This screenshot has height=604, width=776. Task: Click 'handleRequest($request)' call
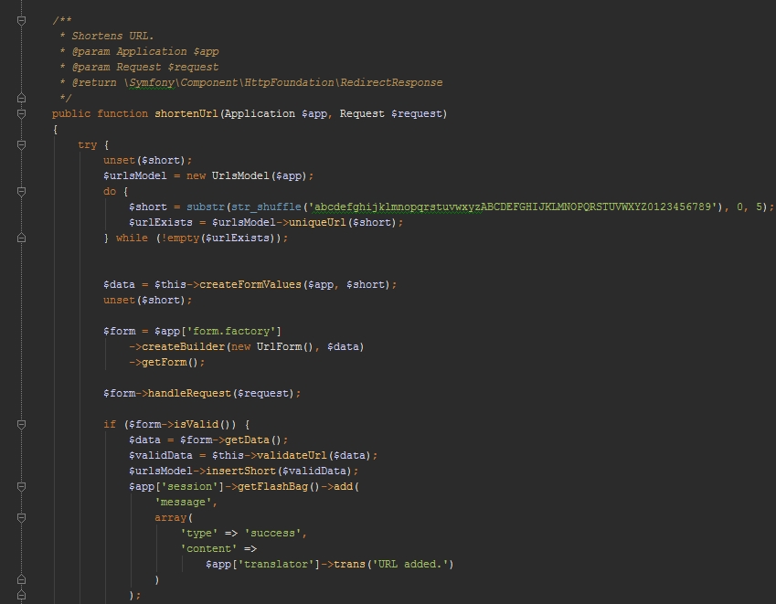point(221,393)
